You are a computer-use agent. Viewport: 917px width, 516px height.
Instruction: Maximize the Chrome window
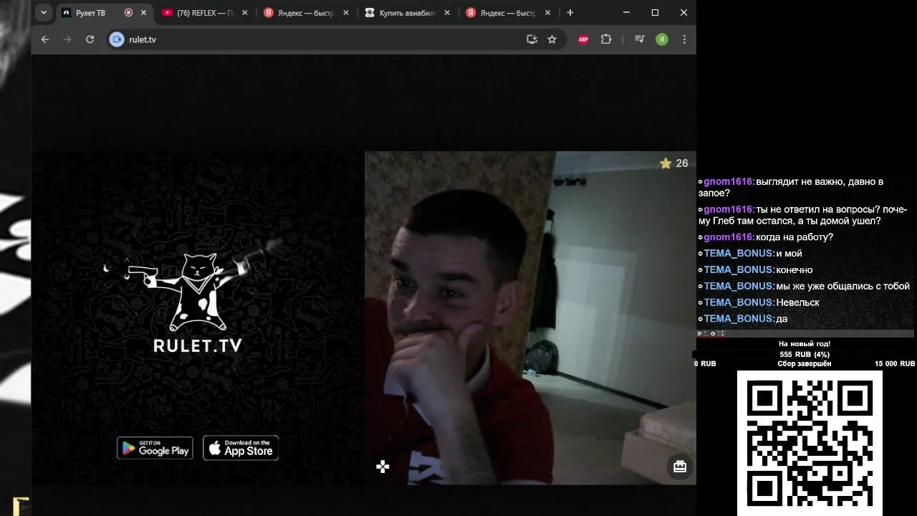655,13
